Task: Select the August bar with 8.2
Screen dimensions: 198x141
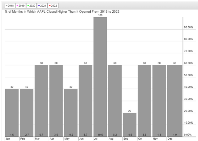Action: pyautogui.click(x=115, y=101)
